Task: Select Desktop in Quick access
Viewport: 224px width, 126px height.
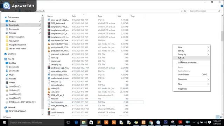Action: point(13,21)
